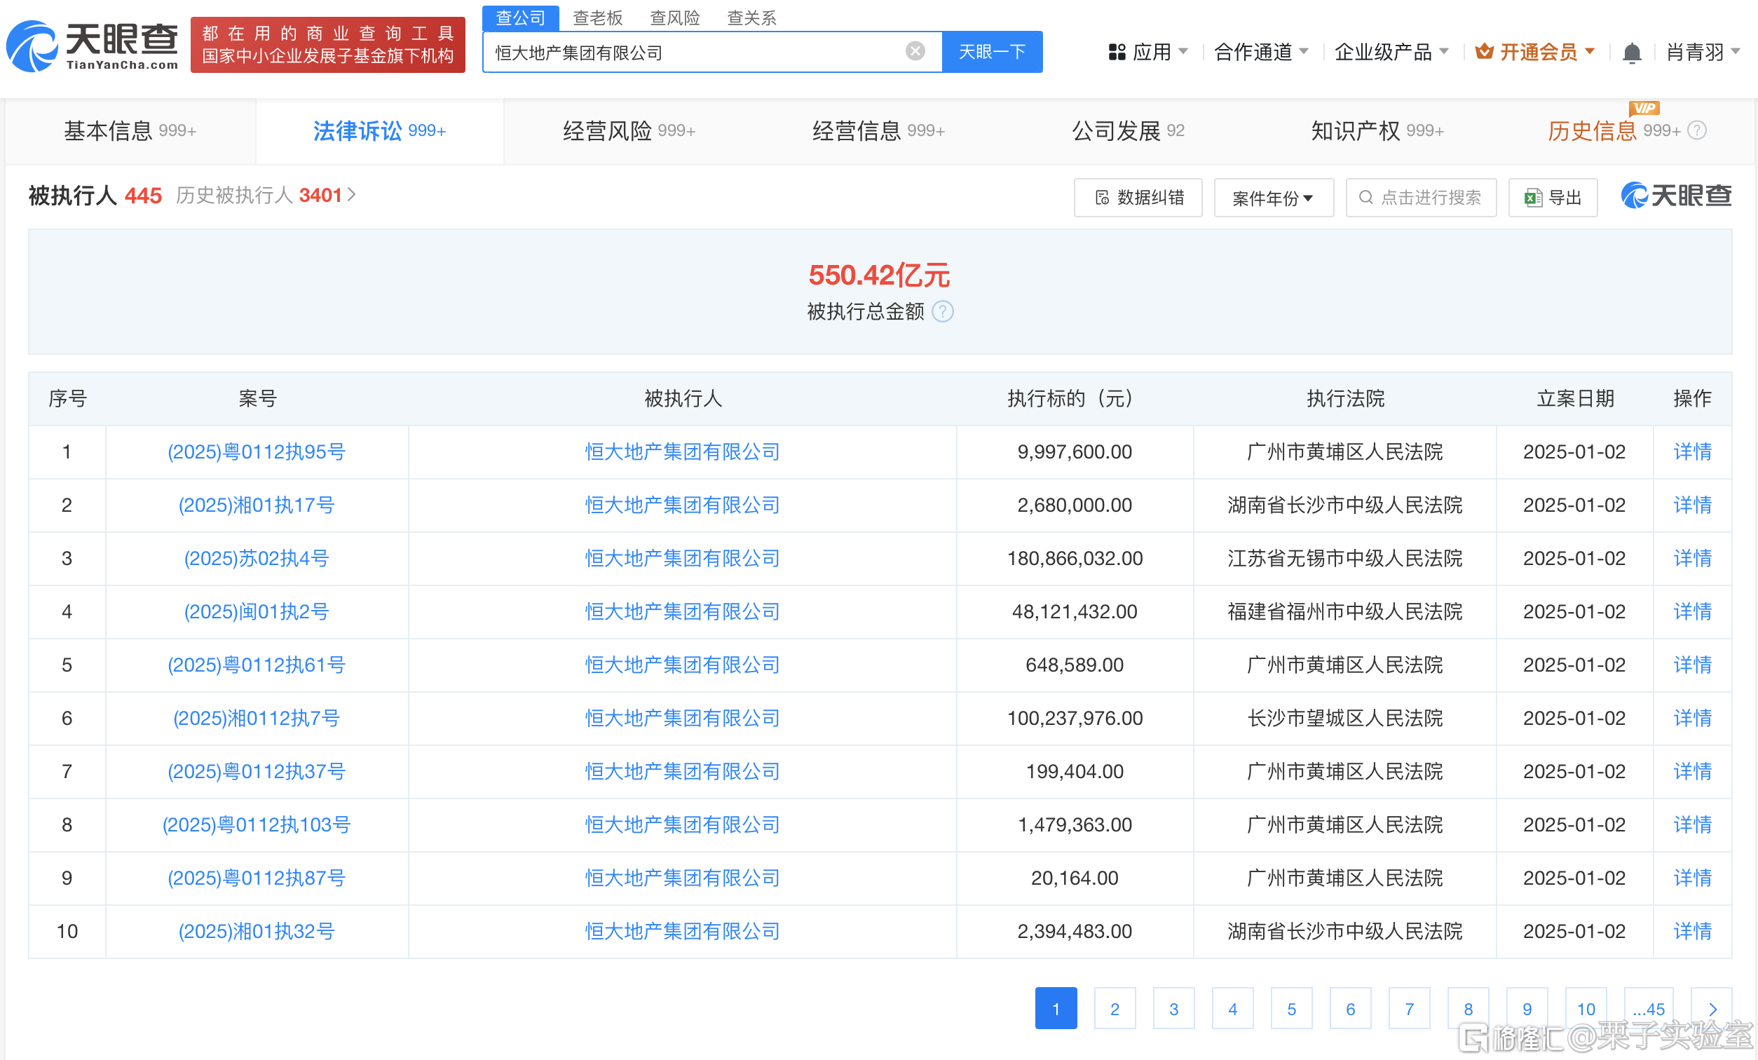Open help icon beside 被执行总金额

(x=943, y=312)
